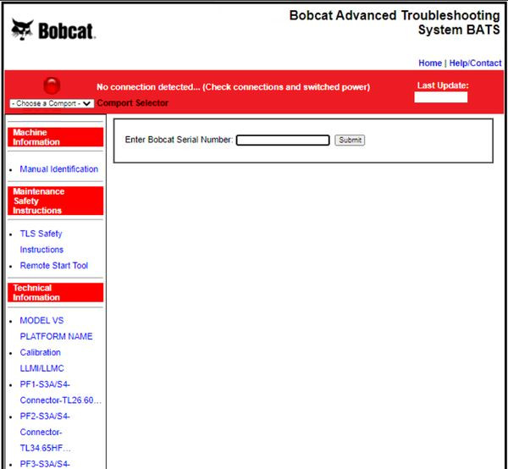
Task: Select the Technical Information section header
Action: pyautogui.click(x=56, y=293)
